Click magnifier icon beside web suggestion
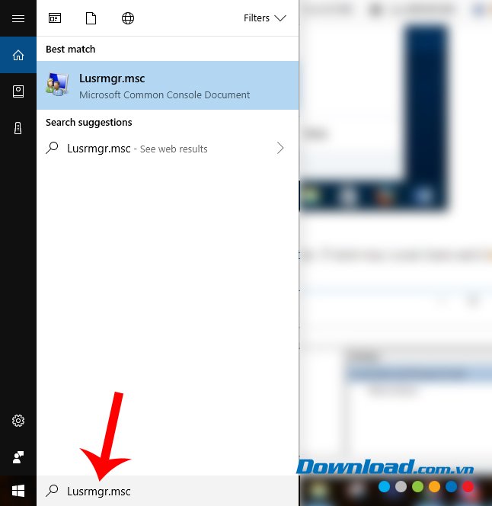492x506 pixels. 52,148
